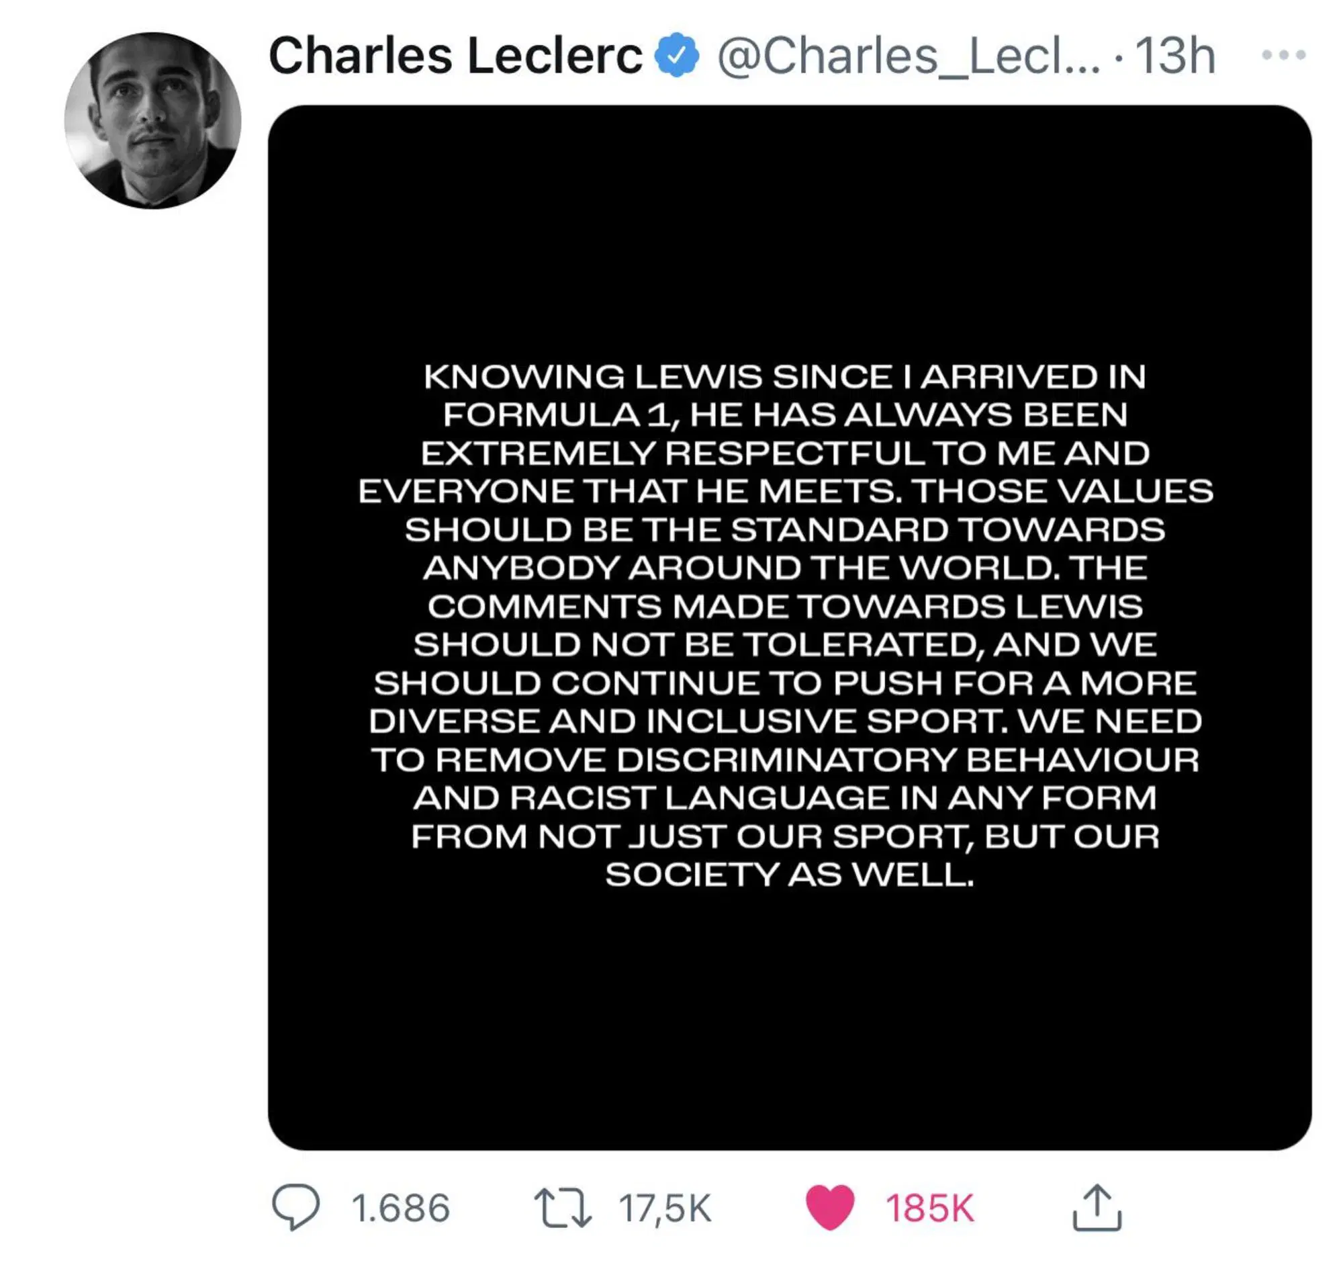Click the 'AND RACIST LANGUAGE IN ANY FORM' line

784,798
